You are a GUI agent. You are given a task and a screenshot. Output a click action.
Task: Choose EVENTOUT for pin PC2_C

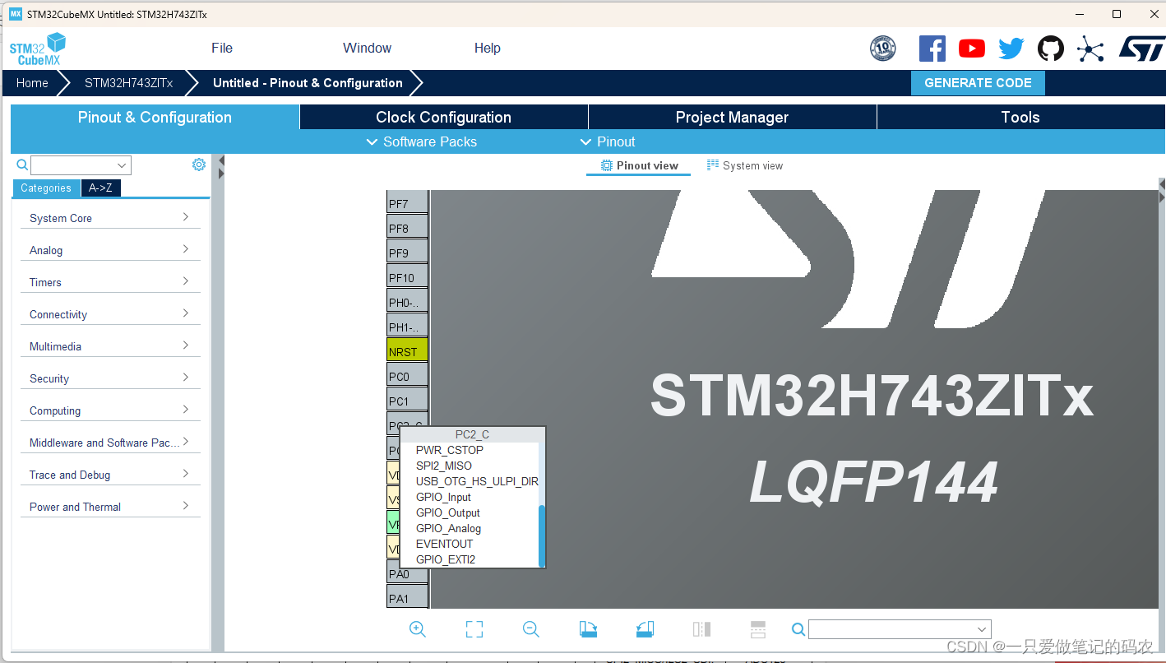click(469, 544)
